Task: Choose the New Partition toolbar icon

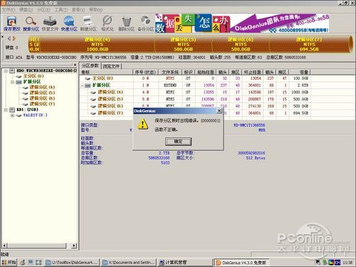Action: pos(88,23)
